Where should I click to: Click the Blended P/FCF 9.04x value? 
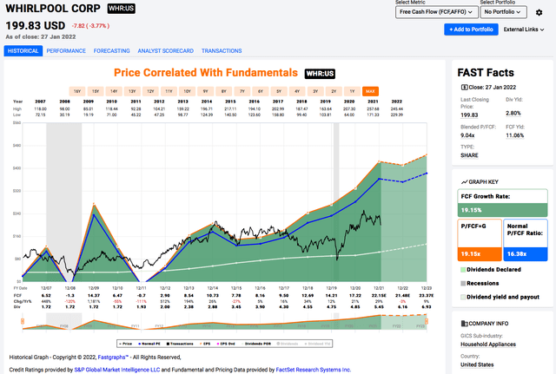[x=467, y=135]
